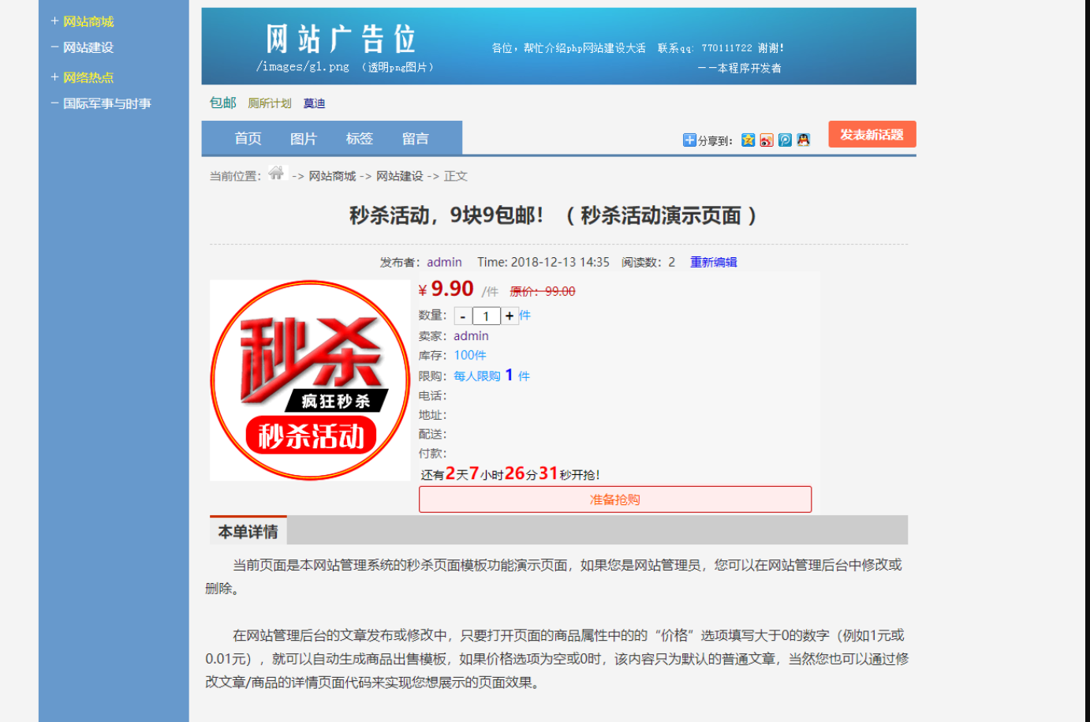Image resolution: width=1090 pixels, height=722 pixels.
Task: Share via the QQ penguin icon
Action: tap(803, 140)
